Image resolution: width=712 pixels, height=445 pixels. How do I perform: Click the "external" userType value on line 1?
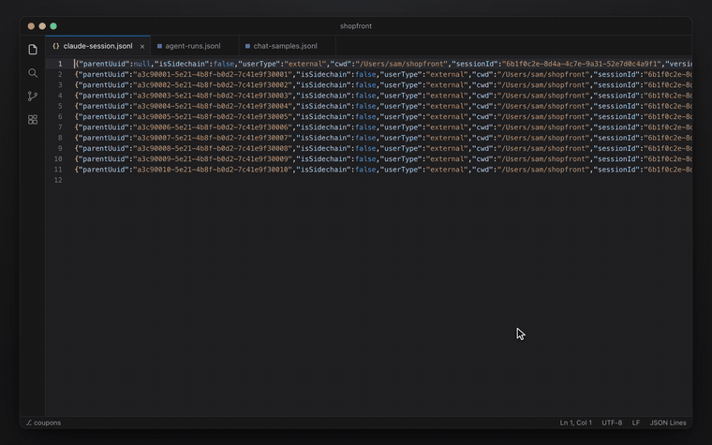[x=305, y=64]
